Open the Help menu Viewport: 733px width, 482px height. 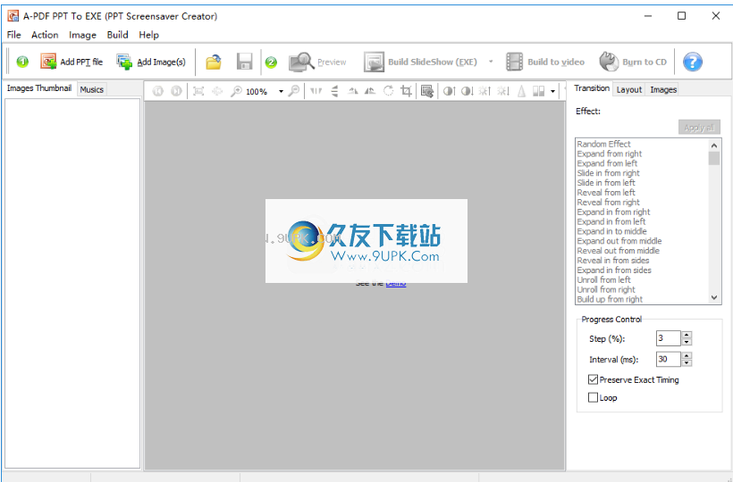[148, 35]
